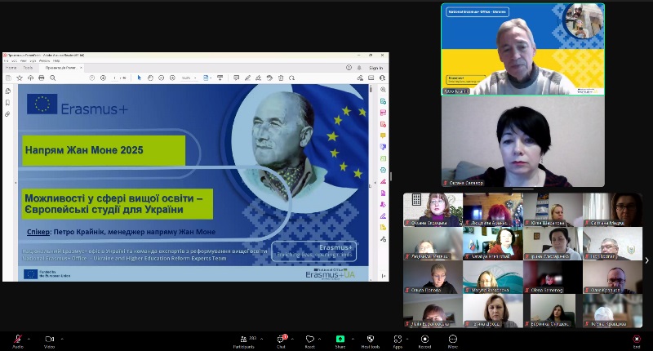Open Acrobat notifications bell
Image resolution: width=653 pixels, height=351 pixels.
click(359, 68)
